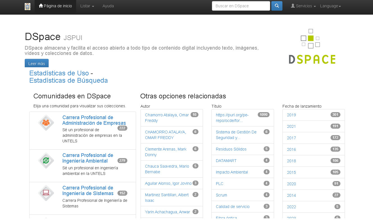
Task: Open title Residuos Sólidos
Action: tap(231, 149)
